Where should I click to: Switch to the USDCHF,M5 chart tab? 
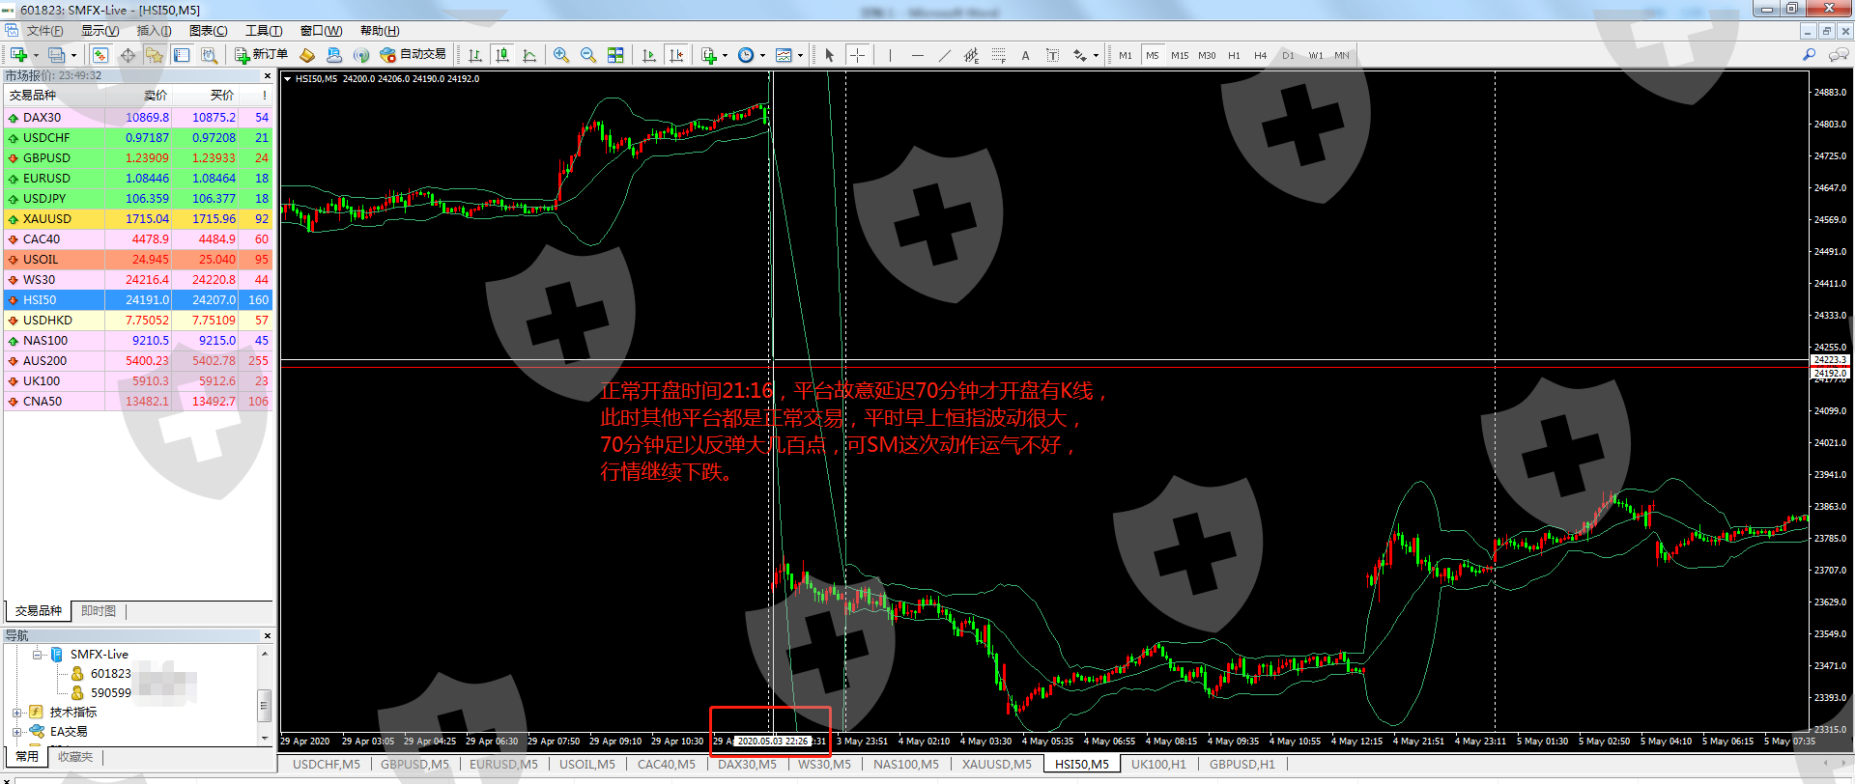(327, 765)
